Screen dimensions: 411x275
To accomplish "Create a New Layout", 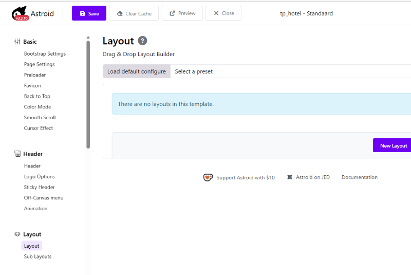I will point(393,145).
